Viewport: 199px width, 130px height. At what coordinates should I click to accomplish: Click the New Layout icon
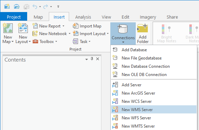point(23,28)
